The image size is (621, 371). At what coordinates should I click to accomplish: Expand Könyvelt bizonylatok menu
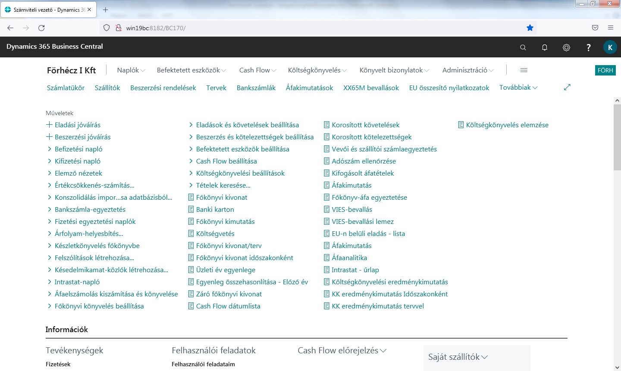(395, 70)
